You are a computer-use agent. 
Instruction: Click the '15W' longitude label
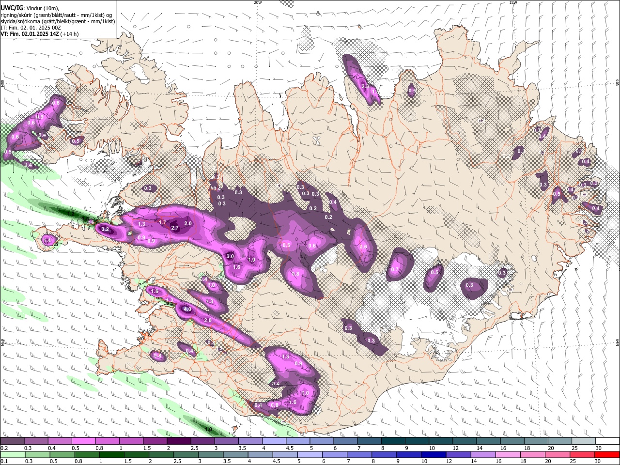(513, 2)
